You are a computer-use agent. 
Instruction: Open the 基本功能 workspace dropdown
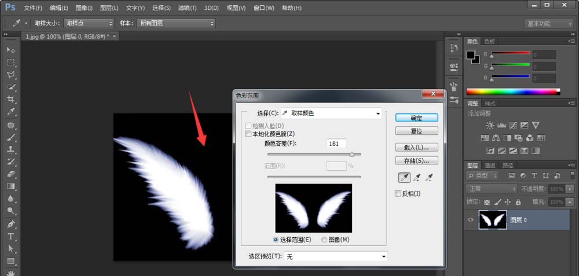(x=549, y=24)
